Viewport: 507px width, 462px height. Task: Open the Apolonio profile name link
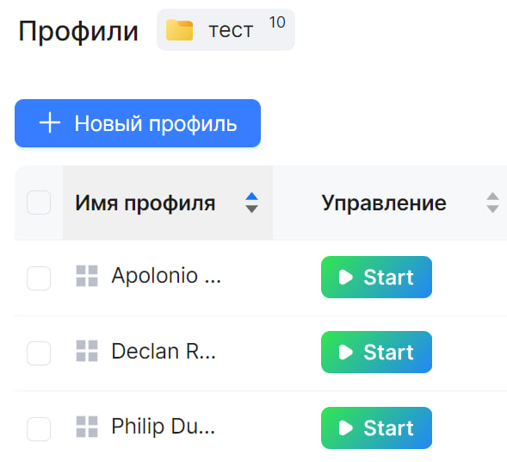coord(166,276)
